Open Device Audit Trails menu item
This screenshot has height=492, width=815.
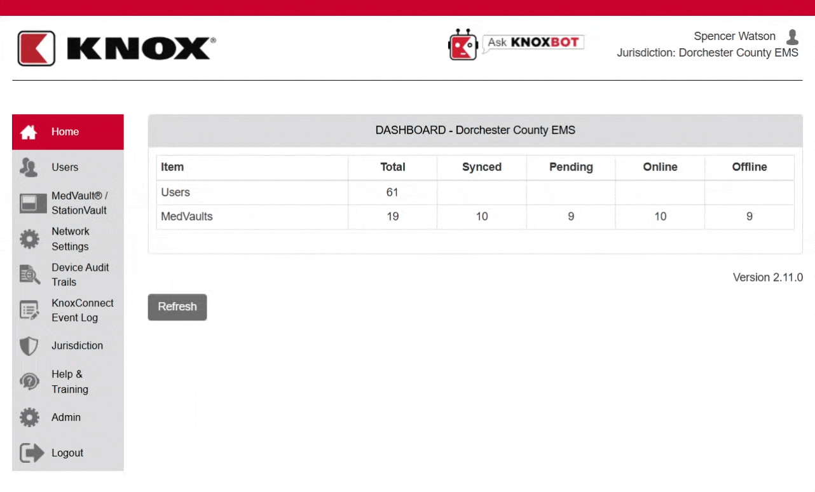pyautogui.click(x=68, y=275)
